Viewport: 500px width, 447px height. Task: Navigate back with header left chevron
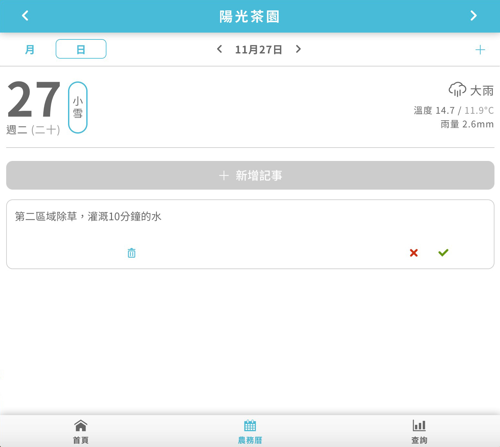tap(25, 16)
